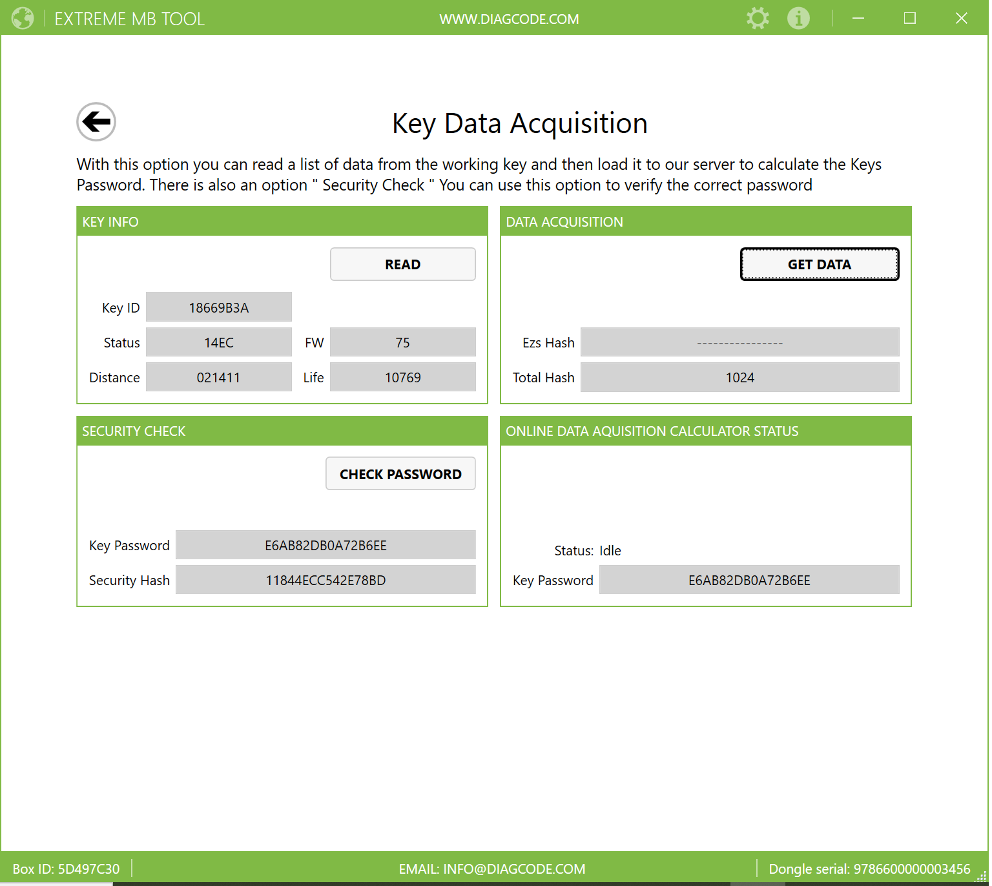992x886 pixels.
Task: Click Key Password field in Security Check
Action: coord(325,545)
